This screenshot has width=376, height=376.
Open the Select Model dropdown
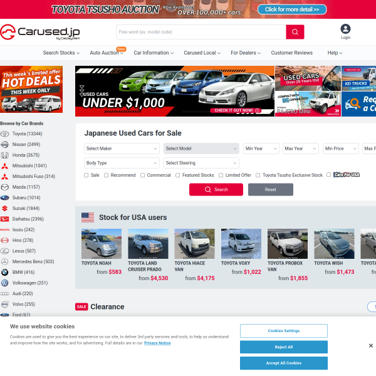click(x=201, y=149)
